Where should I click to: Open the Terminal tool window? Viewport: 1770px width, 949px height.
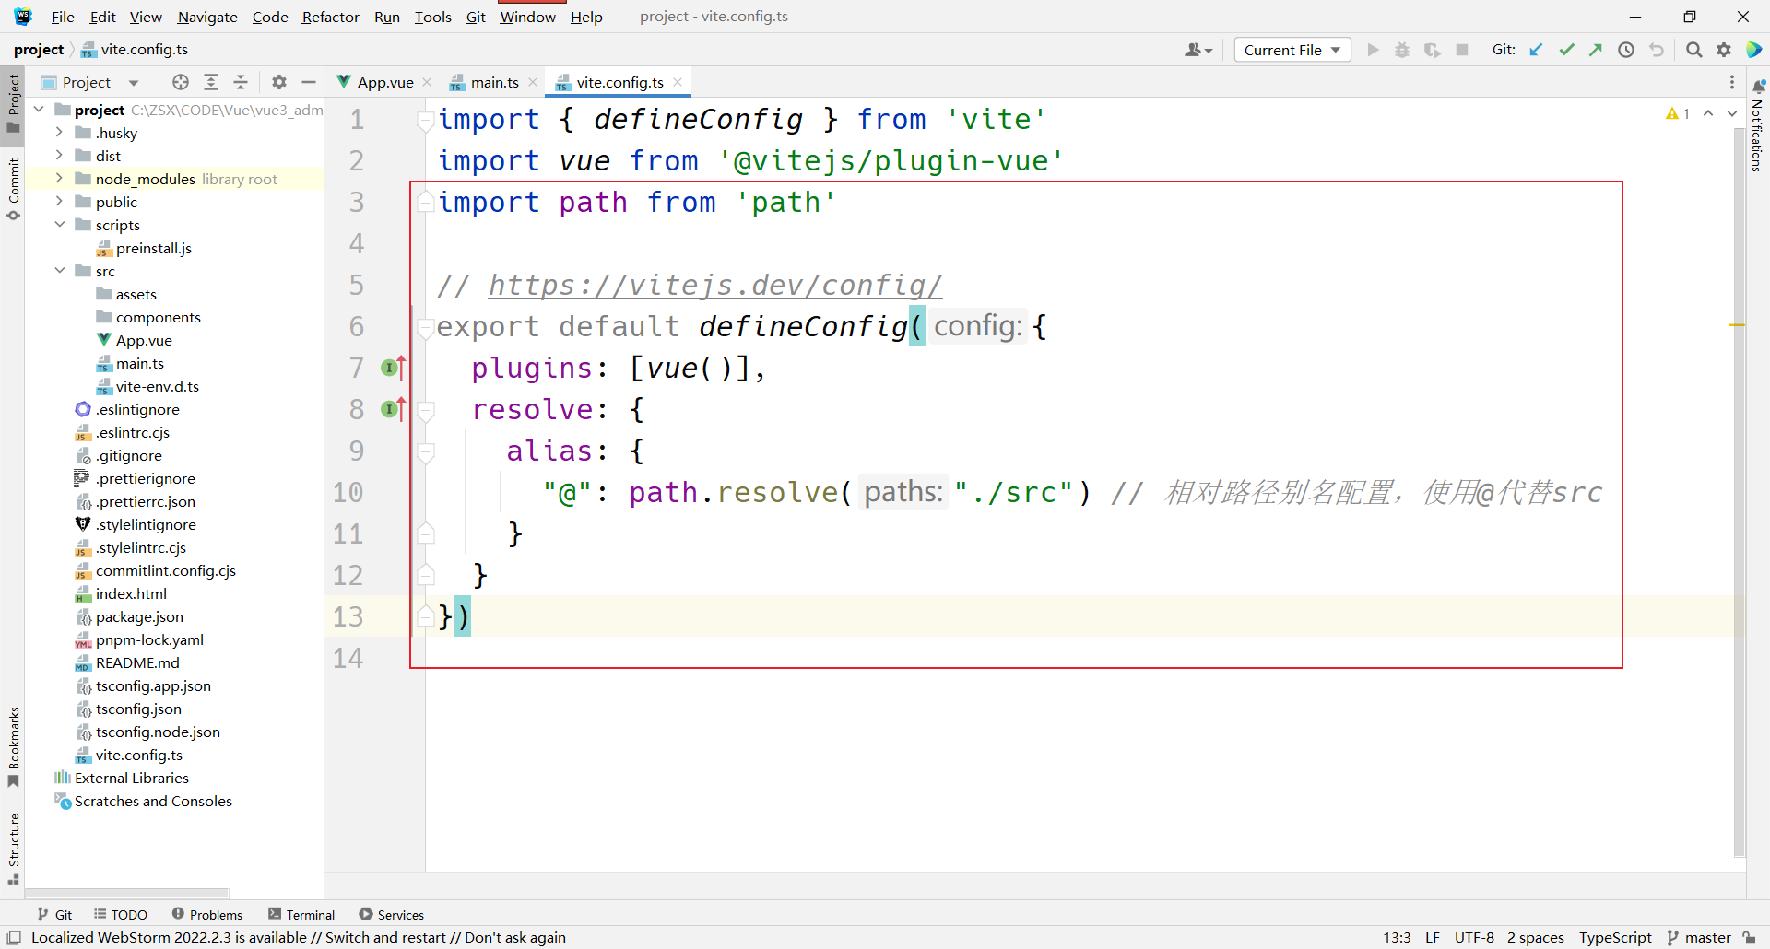[x=301, y=915]
